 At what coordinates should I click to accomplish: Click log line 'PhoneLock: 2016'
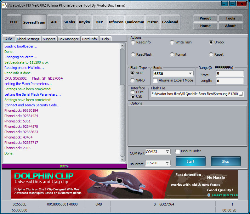point(17,148)
